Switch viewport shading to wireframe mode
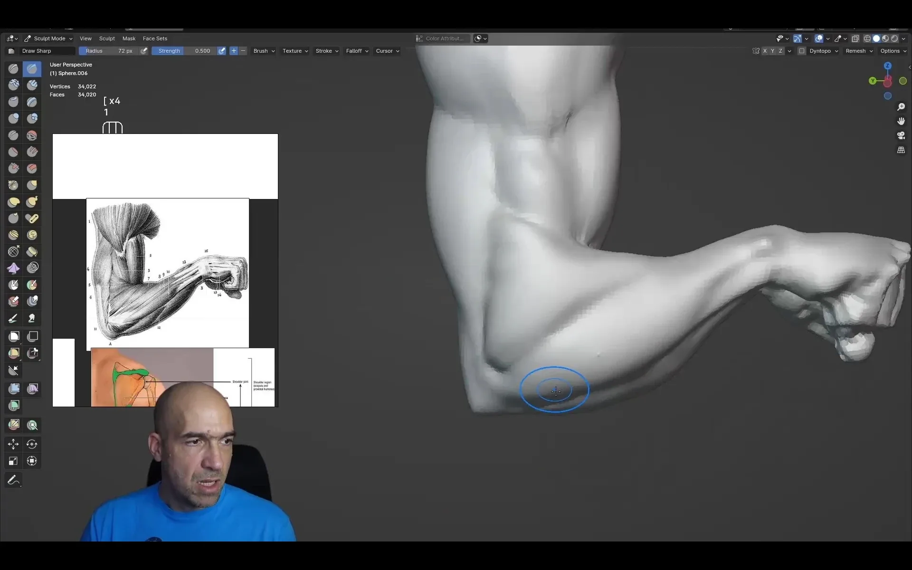Screen dimensions: 912x570 pyautogui.click(x=867, y=38)
